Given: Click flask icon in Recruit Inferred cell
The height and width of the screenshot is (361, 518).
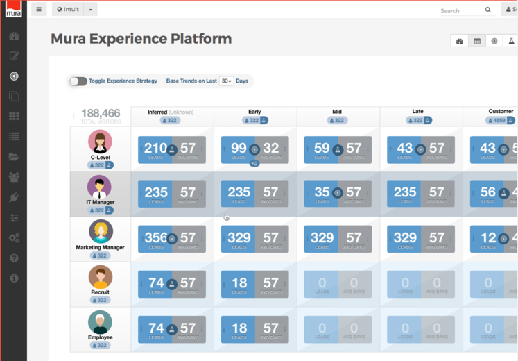Looking at the screenshot, I should (x=172, y=284).
